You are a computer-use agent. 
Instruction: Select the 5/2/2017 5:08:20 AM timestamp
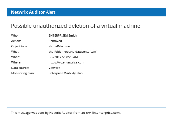(63, 57)
